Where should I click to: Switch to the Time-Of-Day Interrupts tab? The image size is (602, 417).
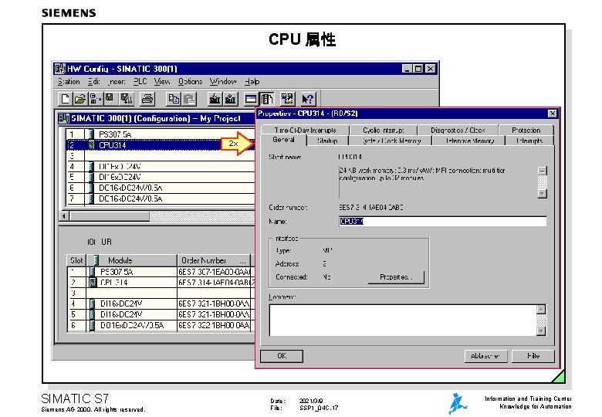305,131
